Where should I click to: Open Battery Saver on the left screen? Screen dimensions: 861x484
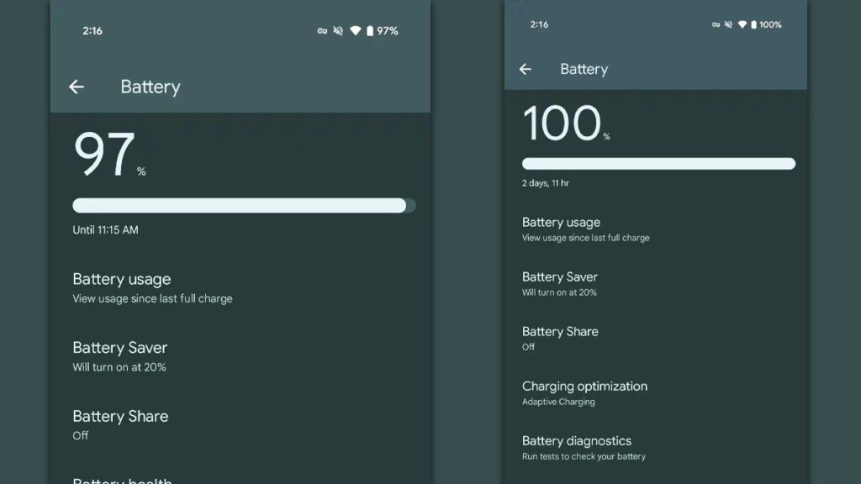[120, 356]
